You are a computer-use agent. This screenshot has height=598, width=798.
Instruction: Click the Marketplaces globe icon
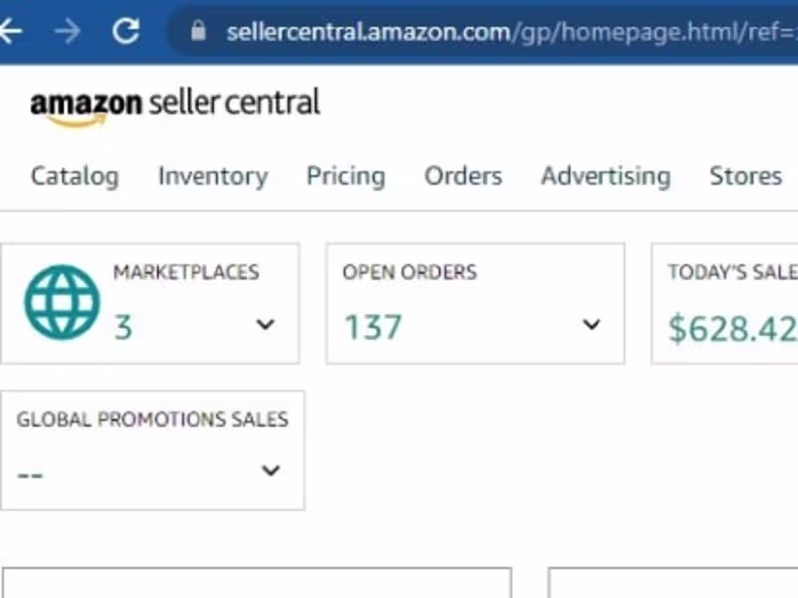[62, 303]
